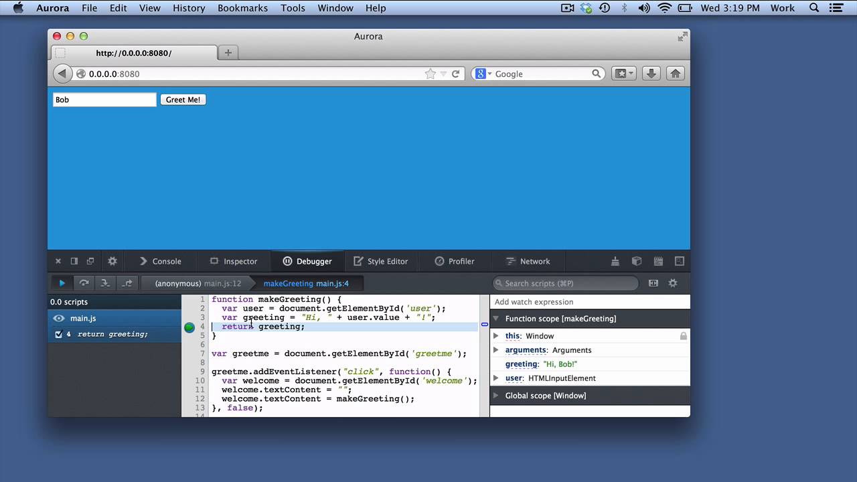Click the paintbrush highlight-painted-area icon
The height and width of the screenshot is (482, 857).
click(x=615, y=261)
